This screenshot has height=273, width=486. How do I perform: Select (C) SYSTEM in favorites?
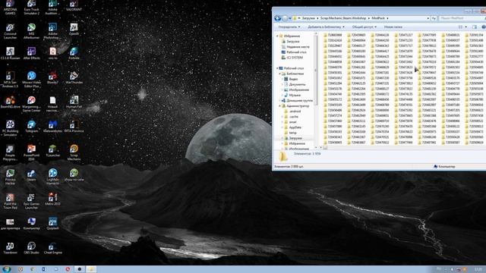pos(292,58)
